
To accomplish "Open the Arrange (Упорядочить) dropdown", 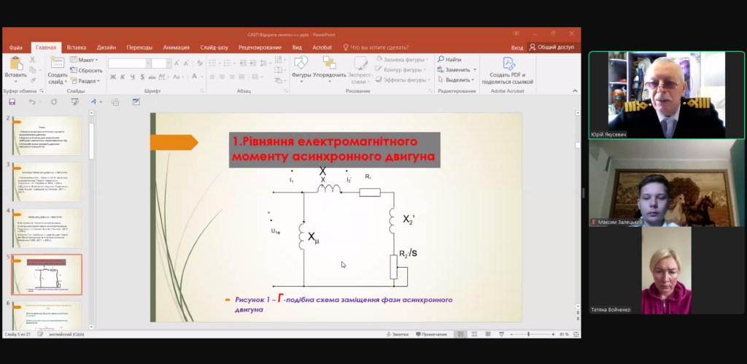I will click(330, 70).
